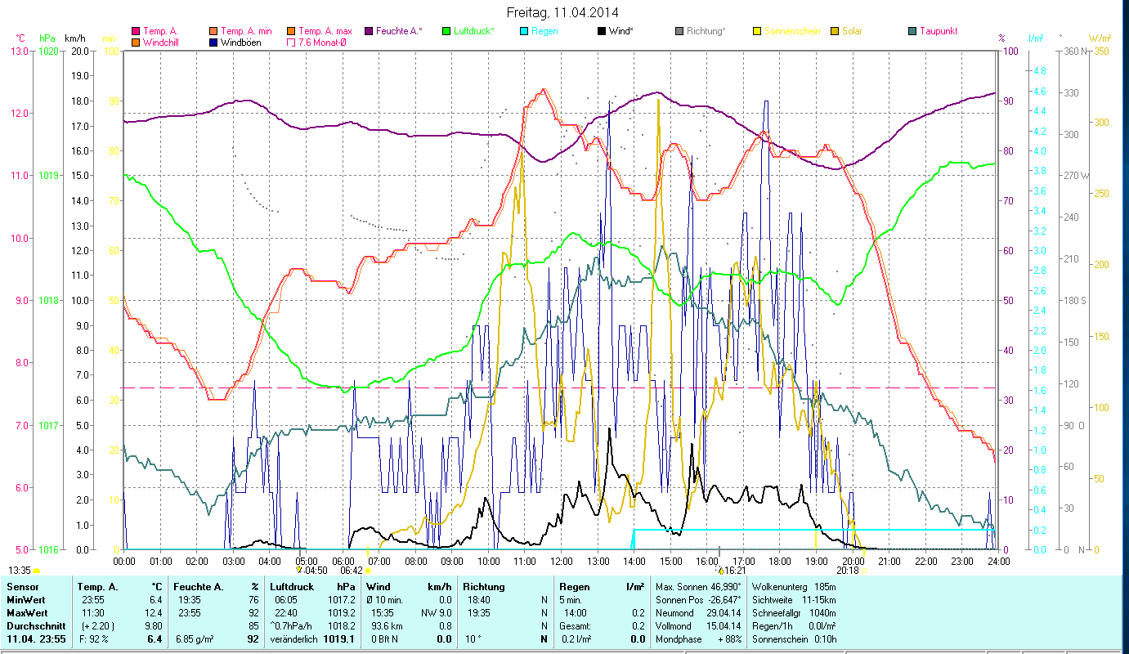Click the Max. Sonnen 46,990° entry
1129x654 pixels.
click(698, 587)
